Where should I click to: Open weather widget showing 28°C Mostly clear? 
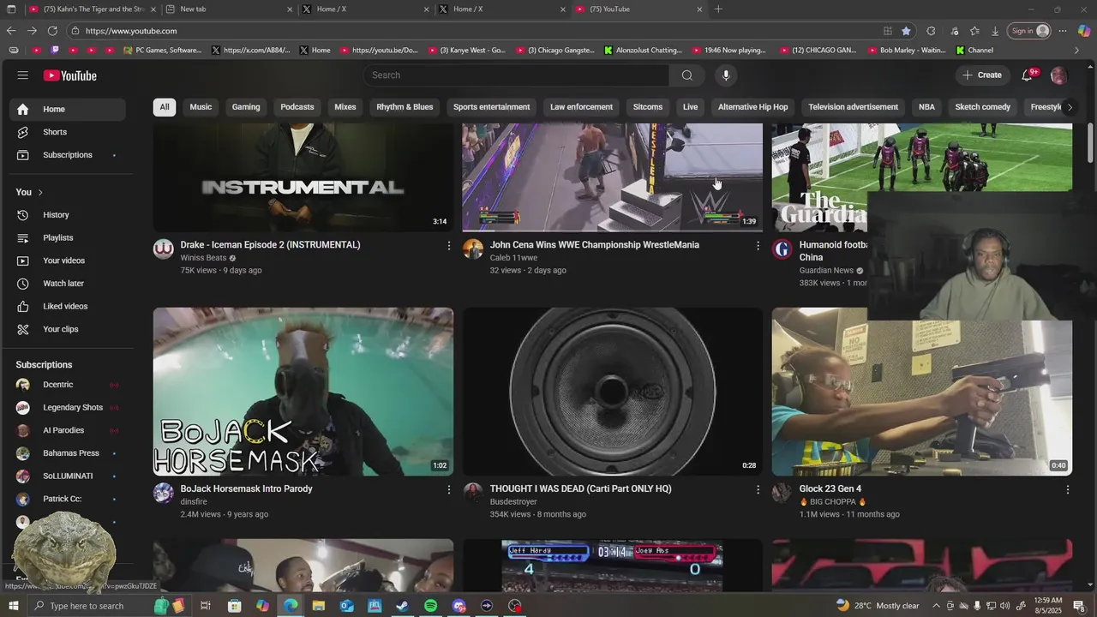(x=878, y=606)
